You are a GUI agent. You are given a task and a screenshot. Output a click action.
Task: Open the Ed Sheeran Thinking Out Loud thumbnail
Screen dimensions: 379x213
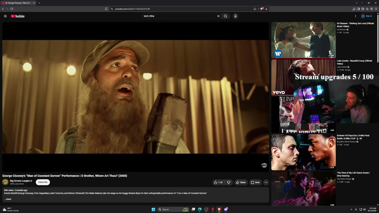coord(303,40)
